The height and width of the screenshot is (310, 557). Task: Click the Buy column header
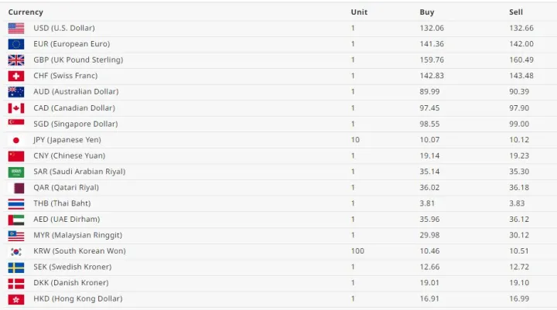click(427, 12)
